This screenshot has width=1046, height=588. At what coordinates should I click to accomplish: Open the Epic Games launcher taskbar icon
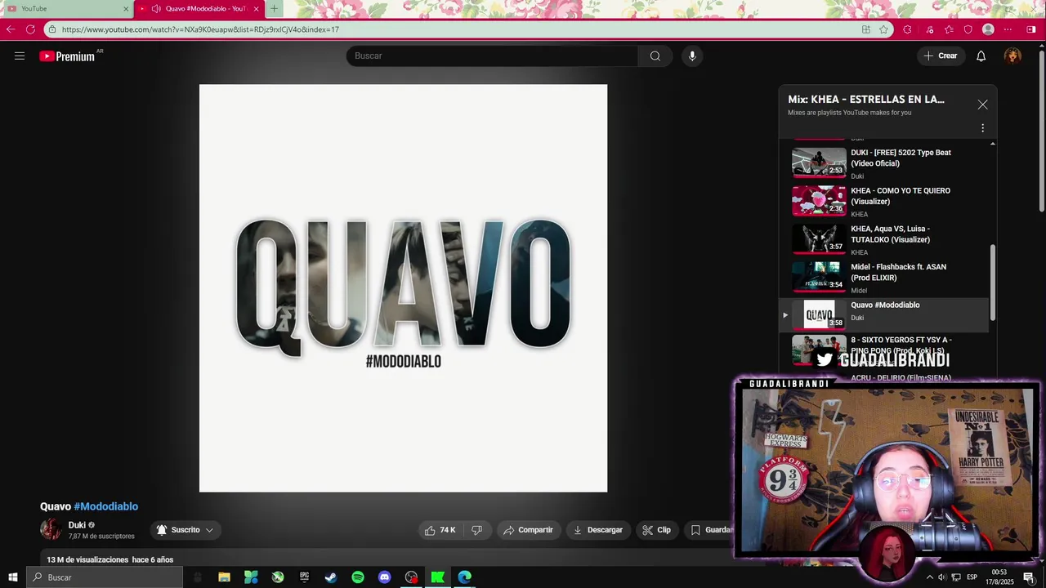click(x=304, y=577)
